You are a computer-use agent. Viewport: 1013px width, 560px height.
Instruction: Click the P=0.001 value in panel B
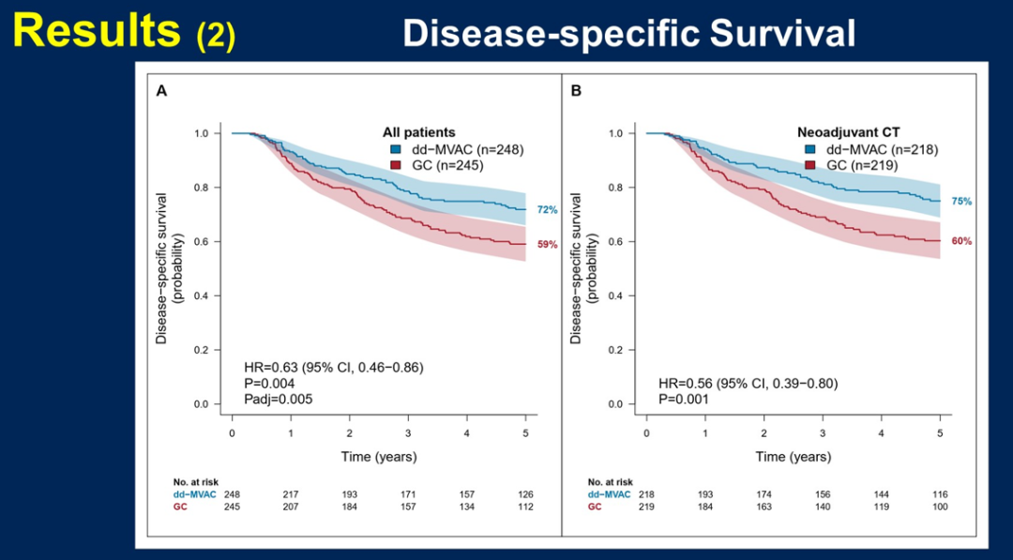[x=685, y=399]
